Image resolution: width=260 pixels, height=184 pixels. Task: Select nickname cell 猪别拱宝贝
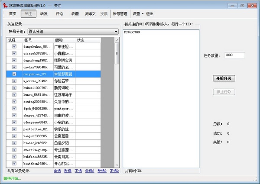64,60
